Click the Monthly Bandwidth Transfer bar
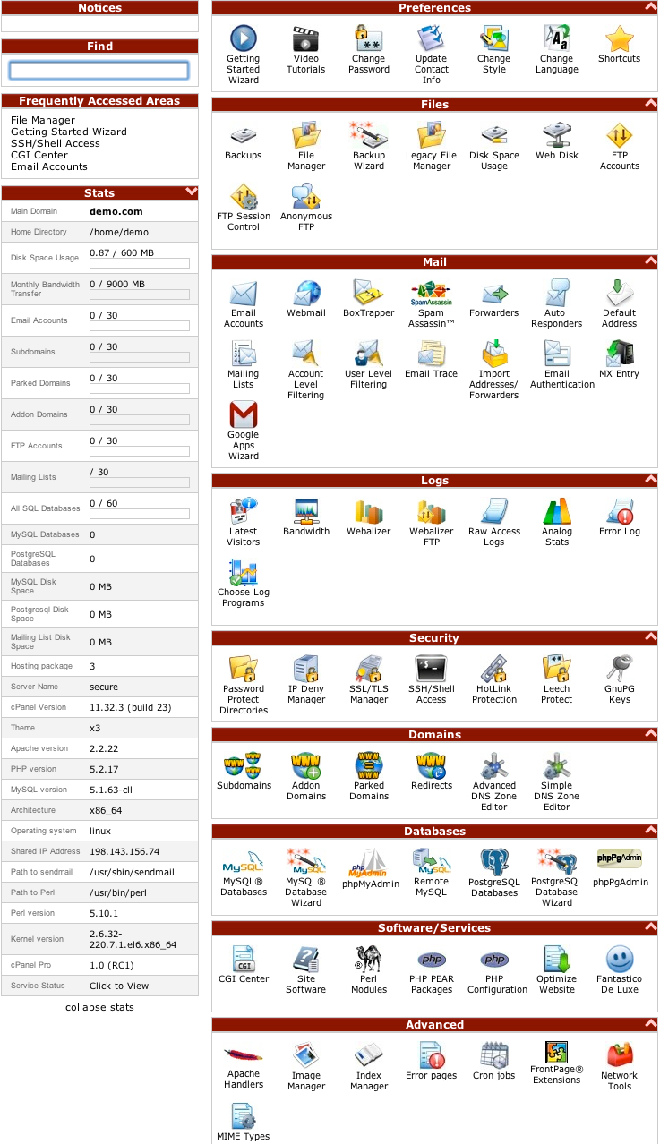660x1144 pixels. 140,295
